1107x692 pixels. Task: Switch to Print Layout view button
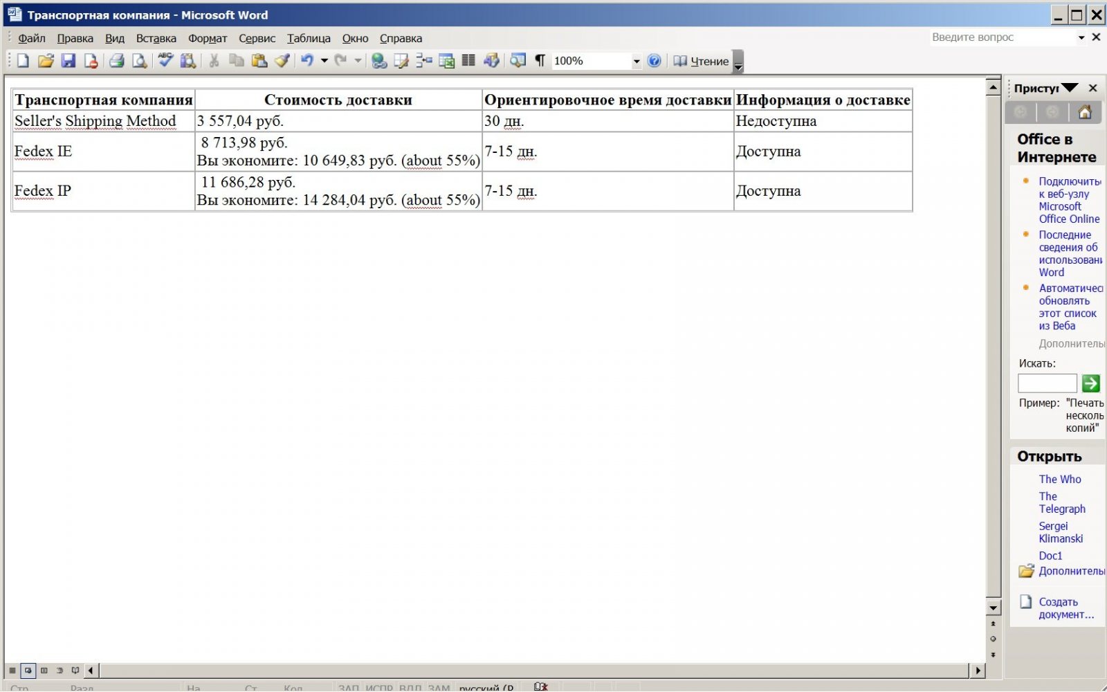pyautogui.click(x=44, y=671)
